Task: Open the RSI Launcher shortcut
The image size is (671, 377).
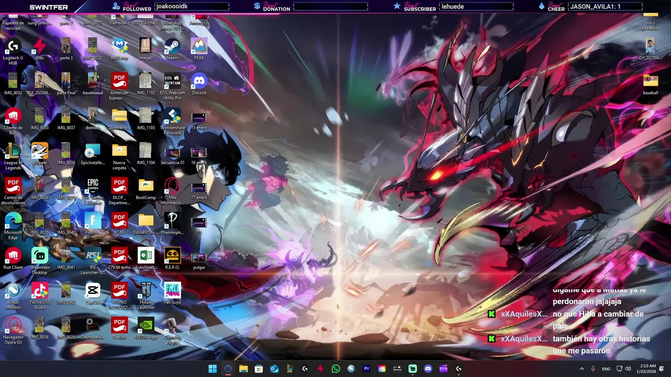Action: [93, 261]
